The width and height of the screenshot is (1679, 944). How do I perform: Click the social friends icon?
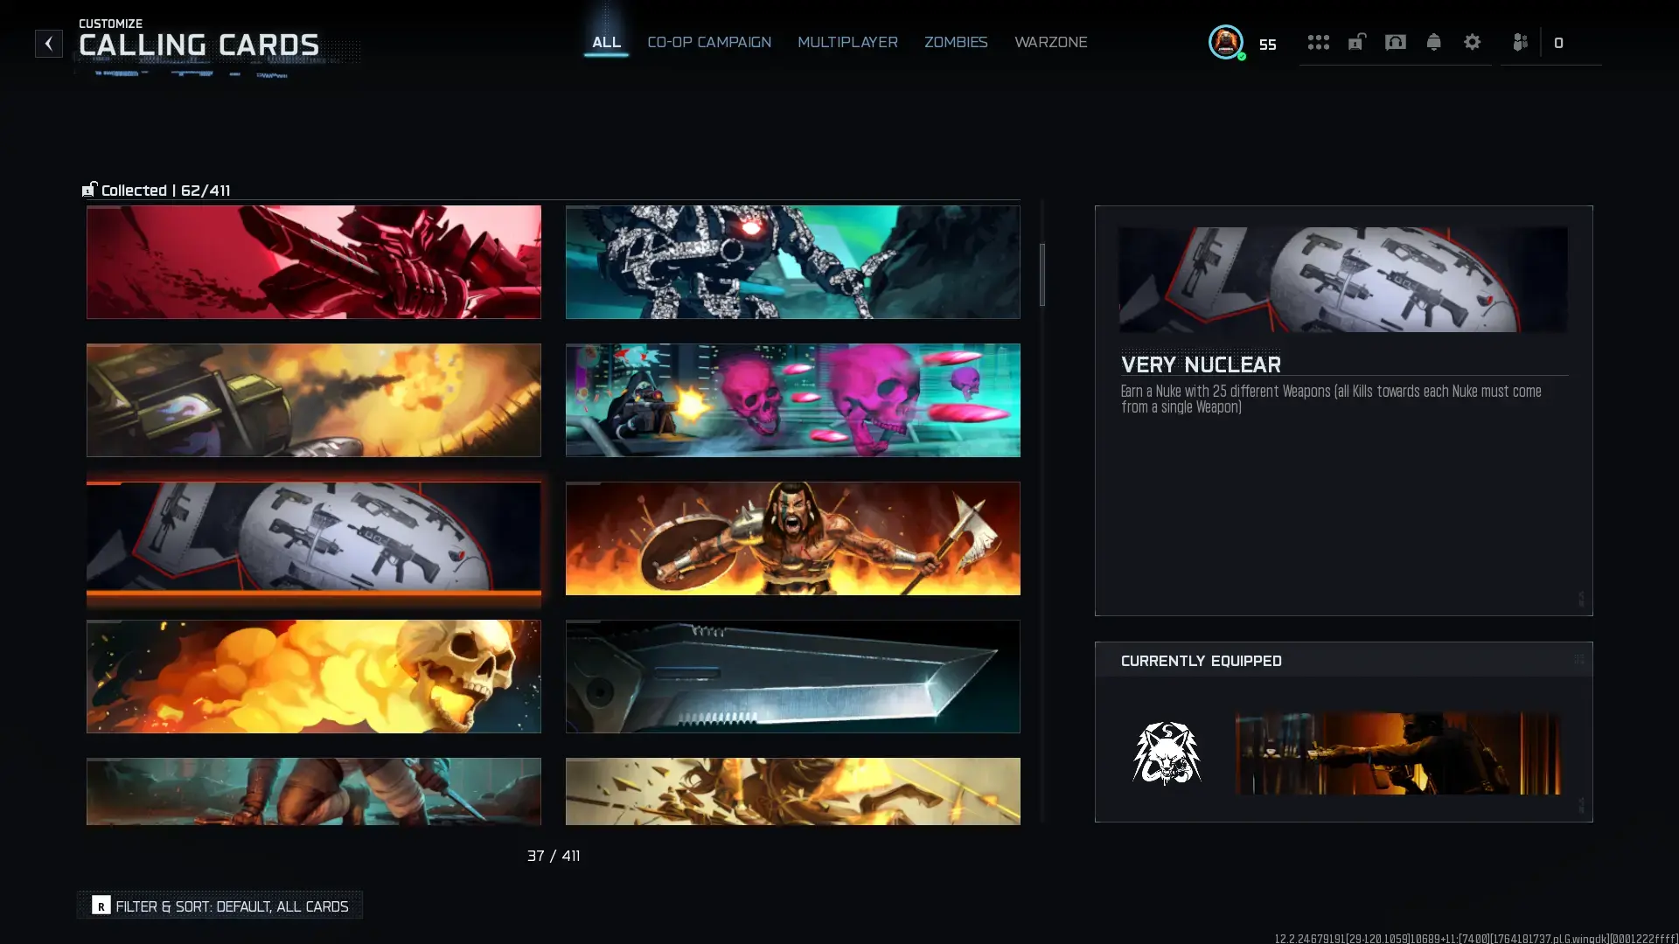coord(1521,42)
